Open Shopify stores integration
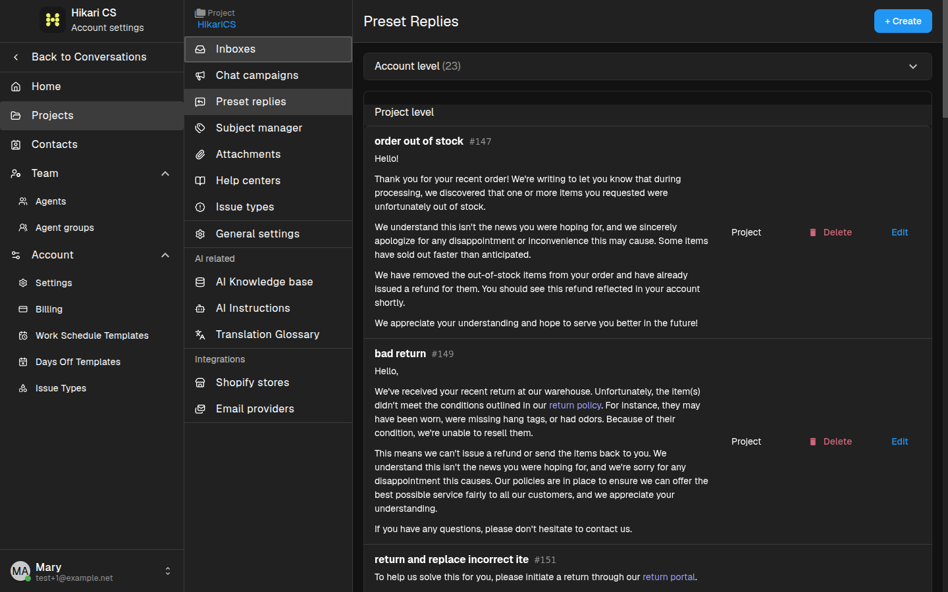 point(269,383)
